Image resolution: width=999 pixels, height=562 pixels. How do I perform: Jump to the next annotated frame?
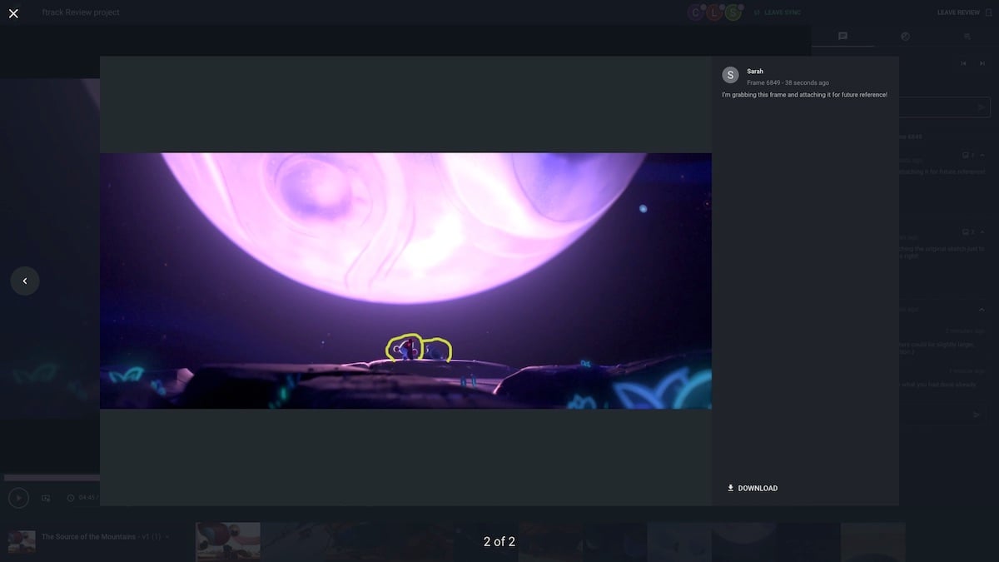pos(982,63)
